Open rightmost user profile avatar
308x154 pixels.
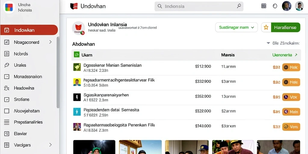pyautogui.click(x=299, y=6)
